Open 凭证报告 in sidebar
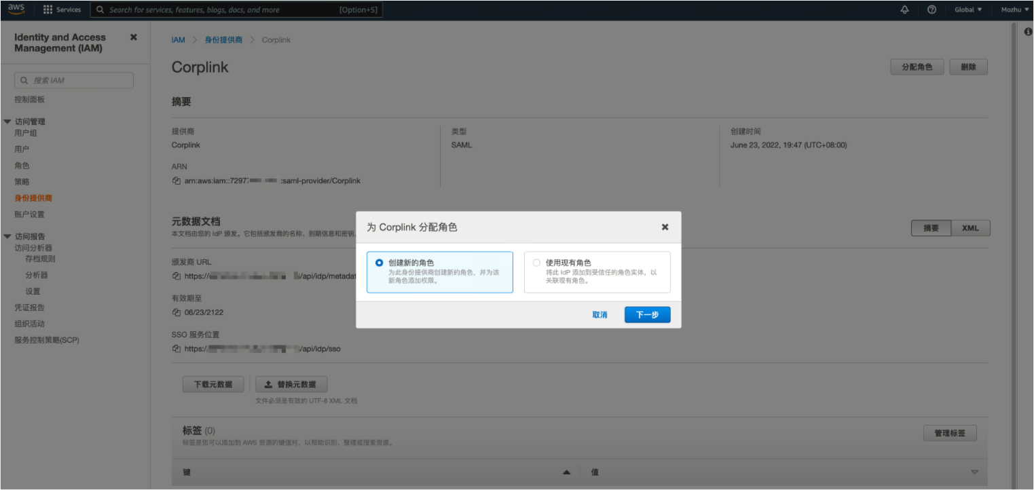Screen dimensions: 1034x490 [x=29, y=307]
